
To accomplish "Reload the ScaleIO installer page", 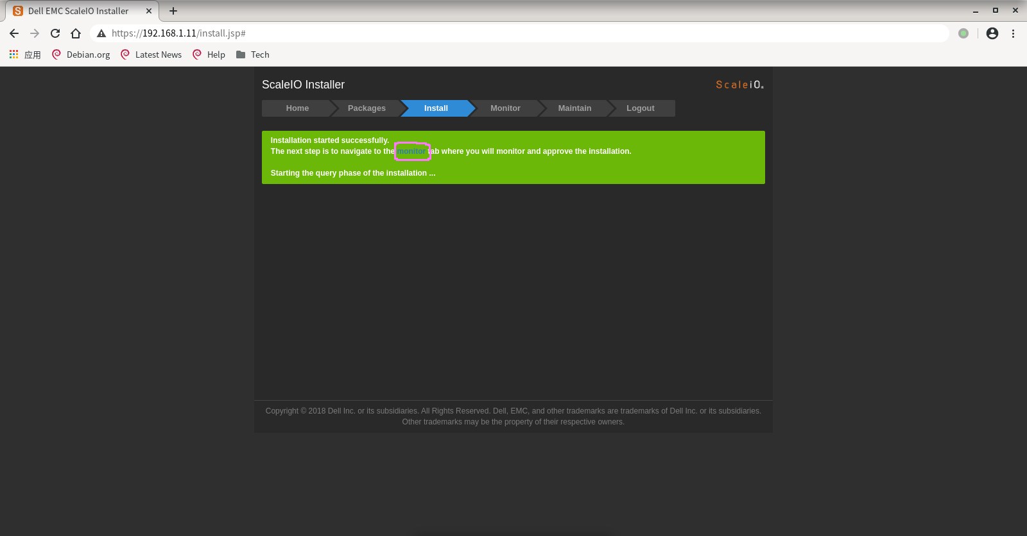I will (x=55, y=33).
